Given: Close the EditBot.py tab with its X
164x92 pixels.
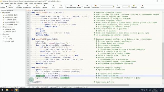Looking at the screenshot, I should click(32, 10).
